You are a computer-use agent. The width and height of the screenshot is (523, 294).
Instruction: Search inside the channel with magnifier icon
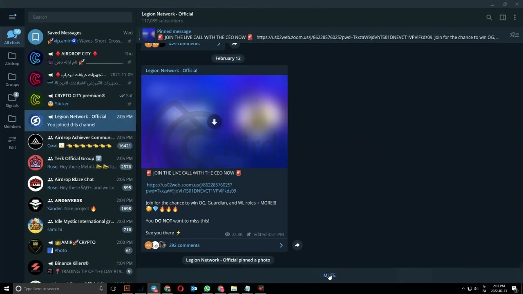(x=489, y=17)
